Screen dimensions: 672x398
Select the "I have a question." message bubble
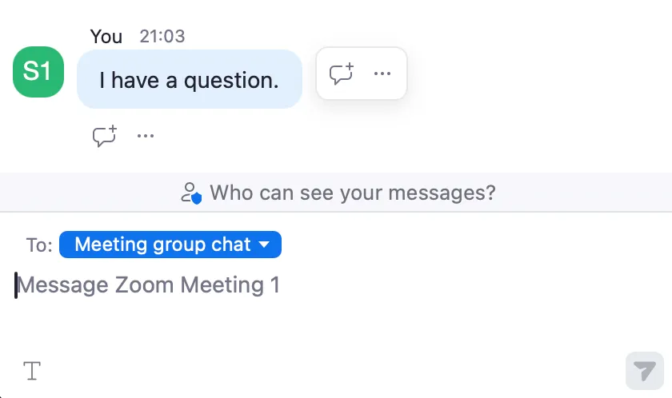click(189, 80)
